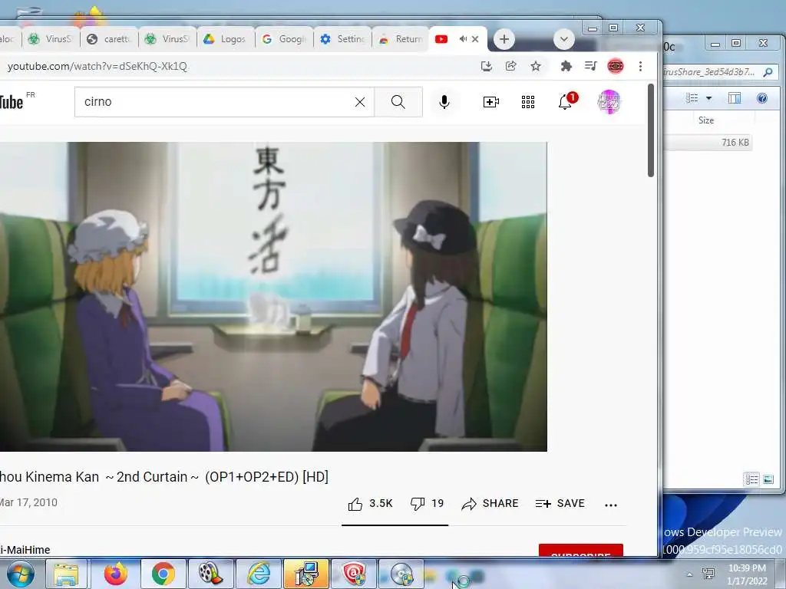
Task: Switch Explorer to details view button
Action: 752,479
